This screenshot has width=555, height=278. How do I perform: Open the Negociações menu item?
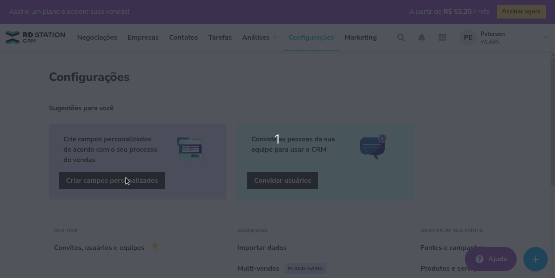click(97, 37)
